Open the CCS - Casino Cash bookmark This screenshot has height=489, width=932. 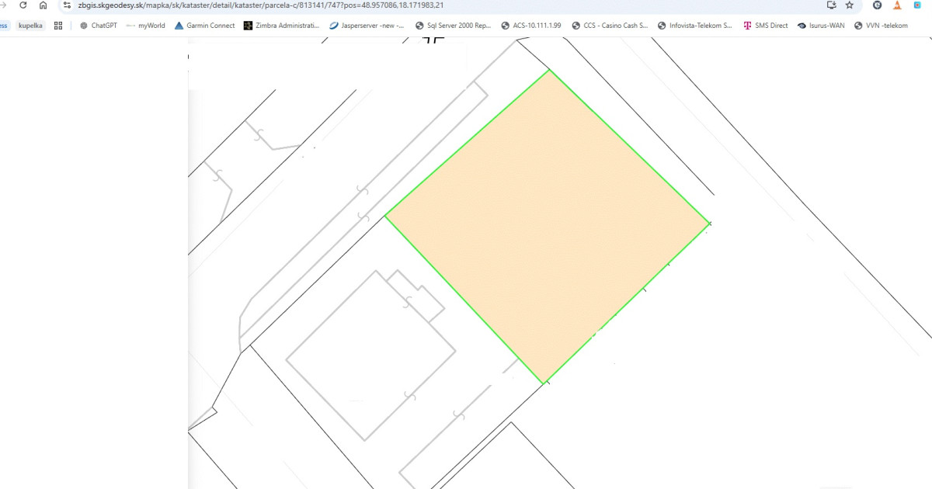click(x=610, y=26)
